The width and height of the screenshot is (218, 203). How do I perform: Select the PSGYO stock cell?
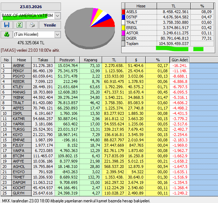pos(22,76)
